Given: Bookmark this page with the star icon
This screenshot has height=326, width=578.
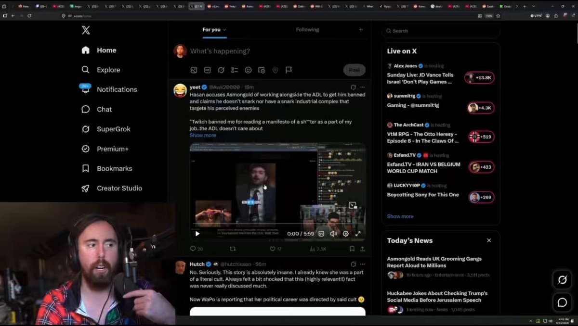Looking at the screenshot, I should [498, 16].
